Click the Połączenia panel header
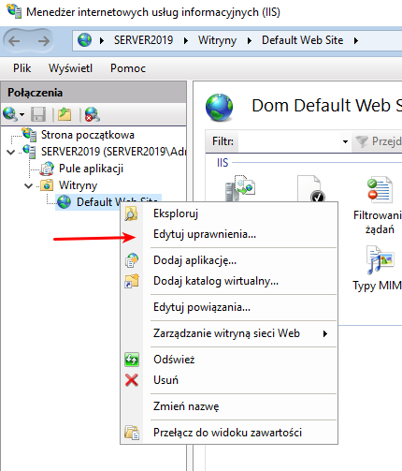The image size is (402, 471). (93, 93)
